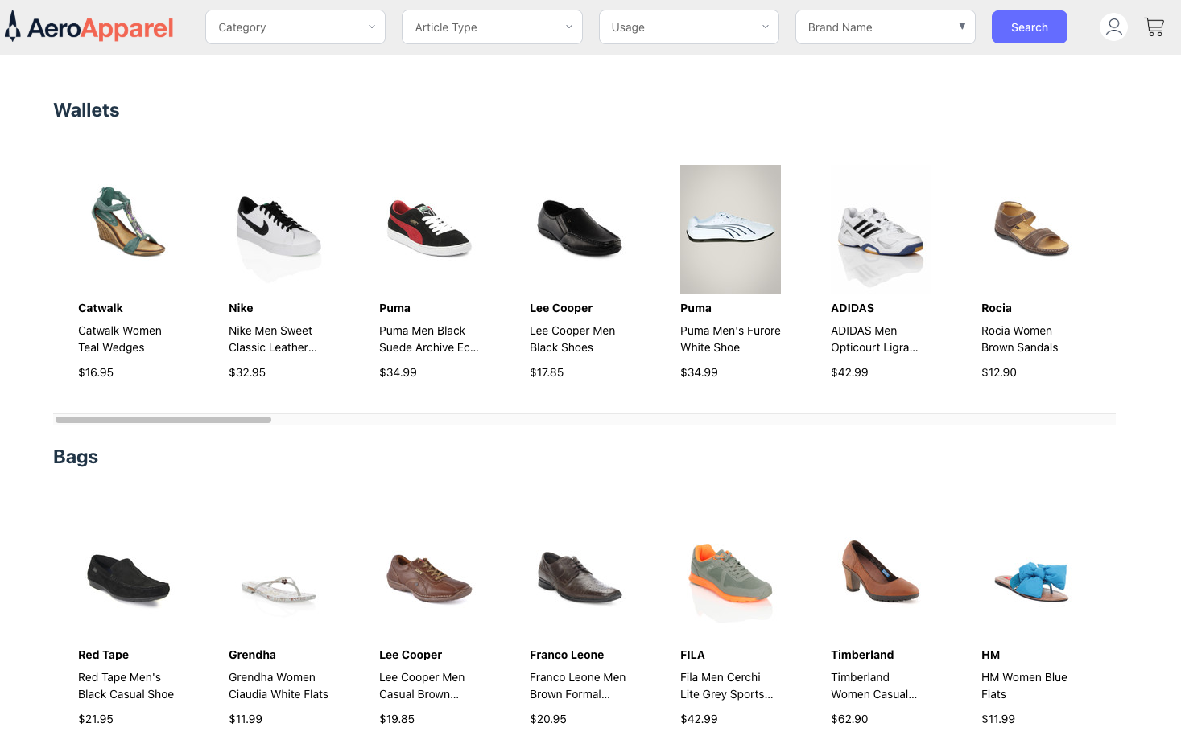Open the shopping cart

click(x=1154, y=27)
